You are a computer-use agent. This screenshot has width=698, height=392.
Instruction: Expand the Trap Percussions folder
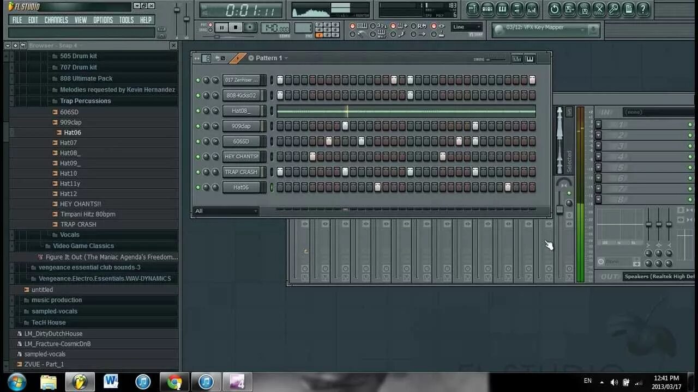pos(85,101)
